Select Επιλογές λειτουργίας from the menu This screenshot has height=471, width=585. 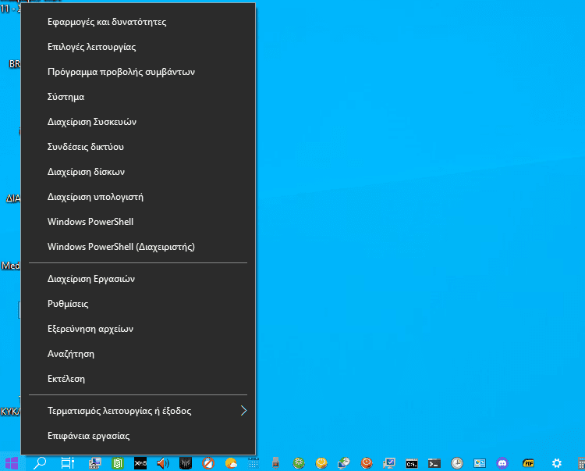coord(91,47)
